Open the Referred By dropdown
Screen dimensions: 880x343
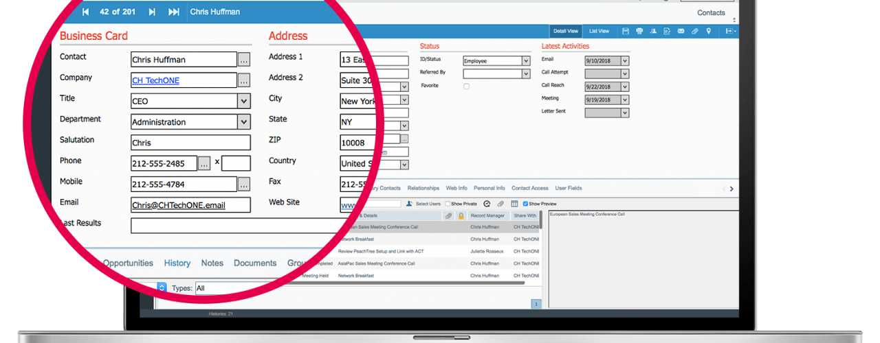point(526,73)
